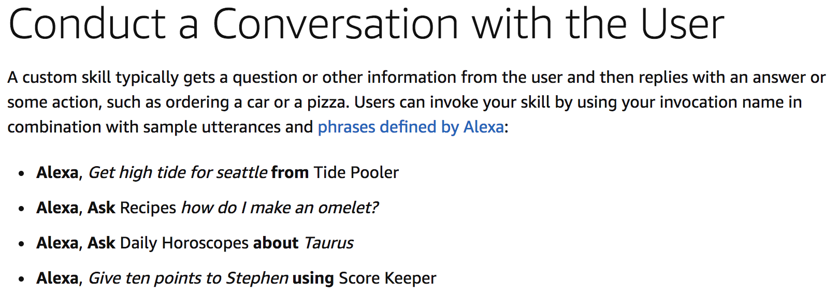
Task: Select the italic text 'how do I make an omelet?'
Action: pos(280,208)
